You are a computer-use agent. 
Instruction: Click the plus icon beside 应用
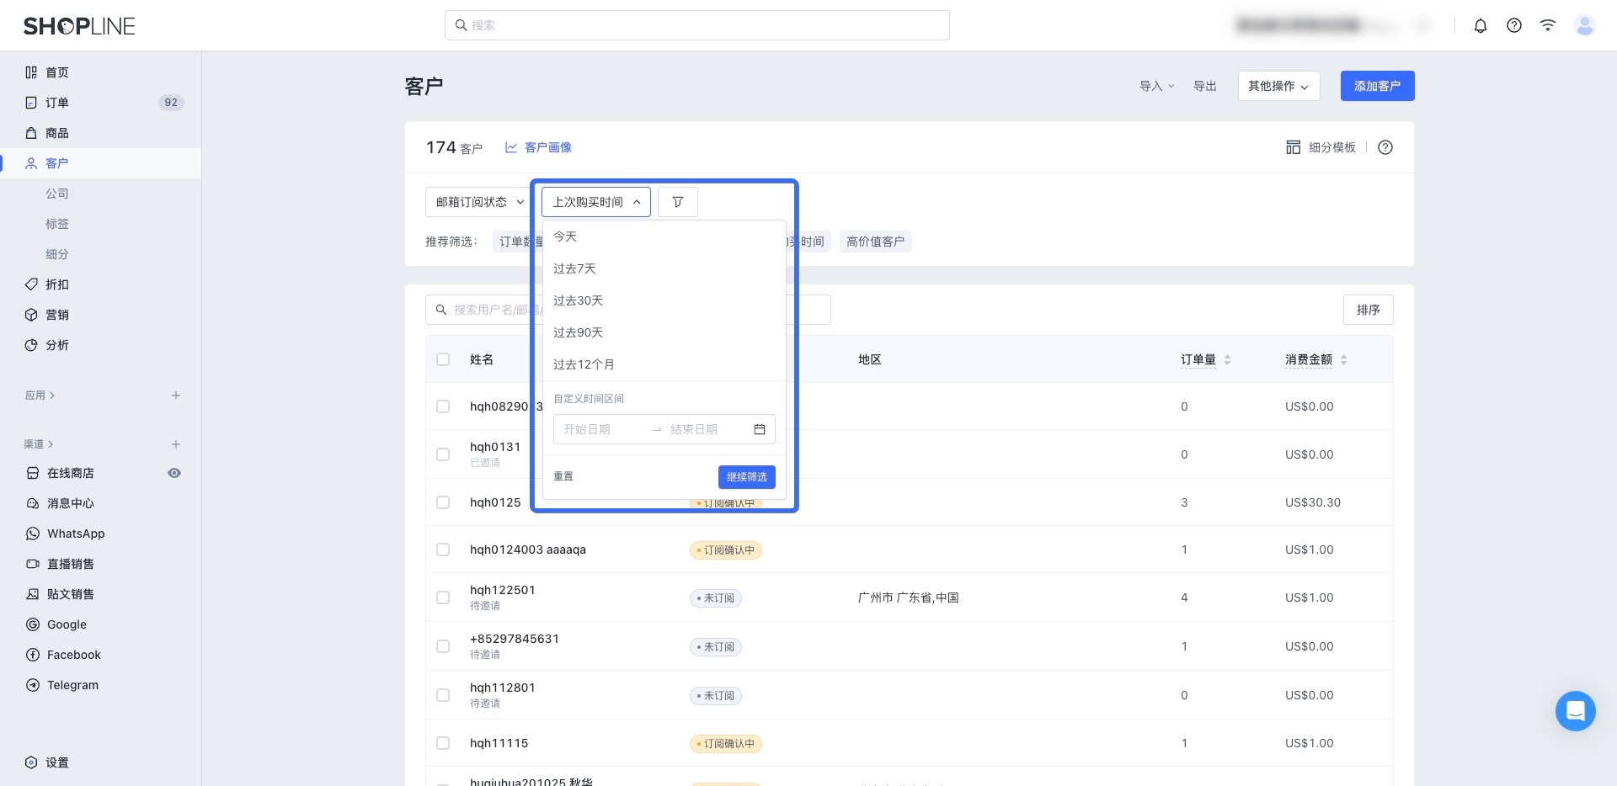[175, 396]
